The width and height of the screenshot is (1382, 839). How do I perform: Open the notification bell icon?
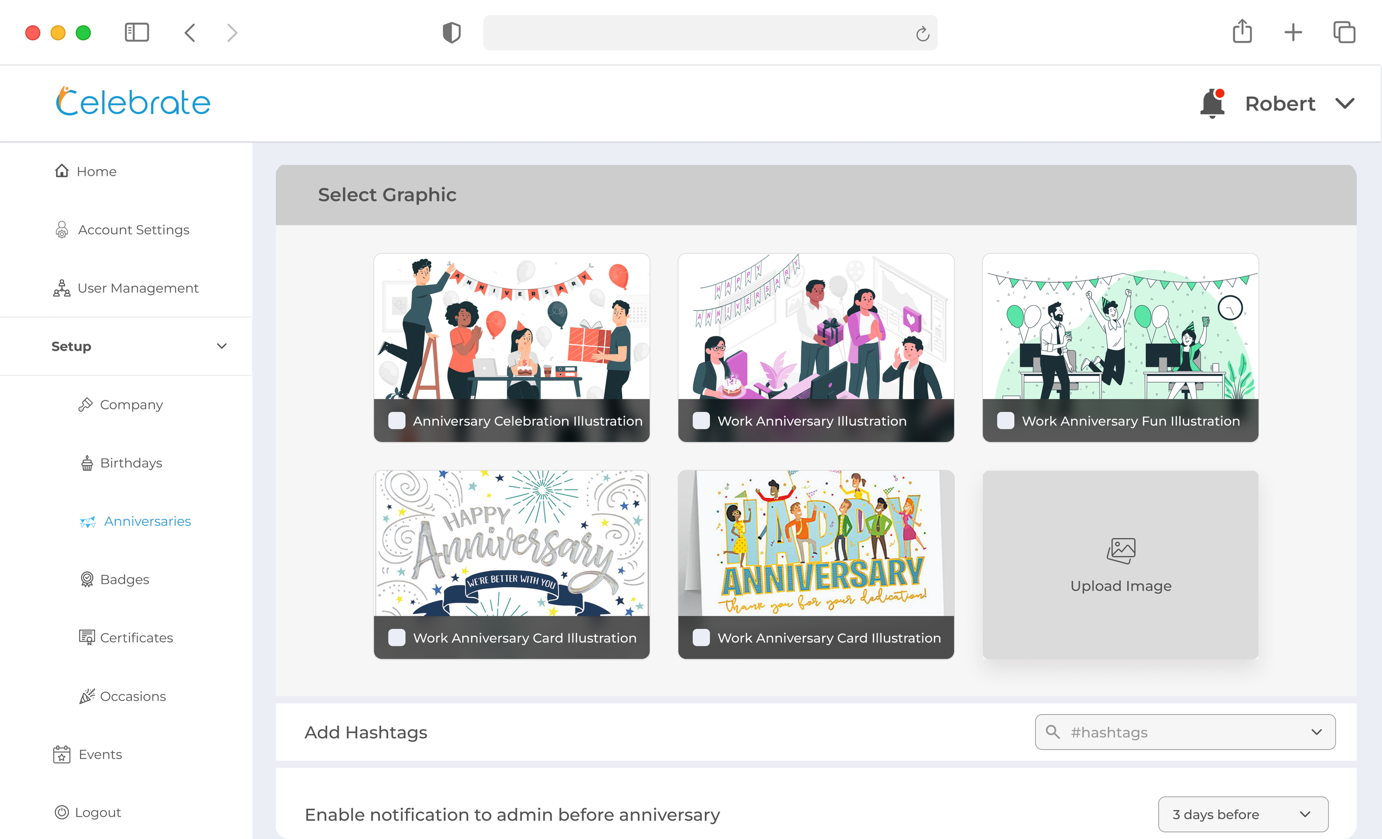click(x=1212, y=104)
